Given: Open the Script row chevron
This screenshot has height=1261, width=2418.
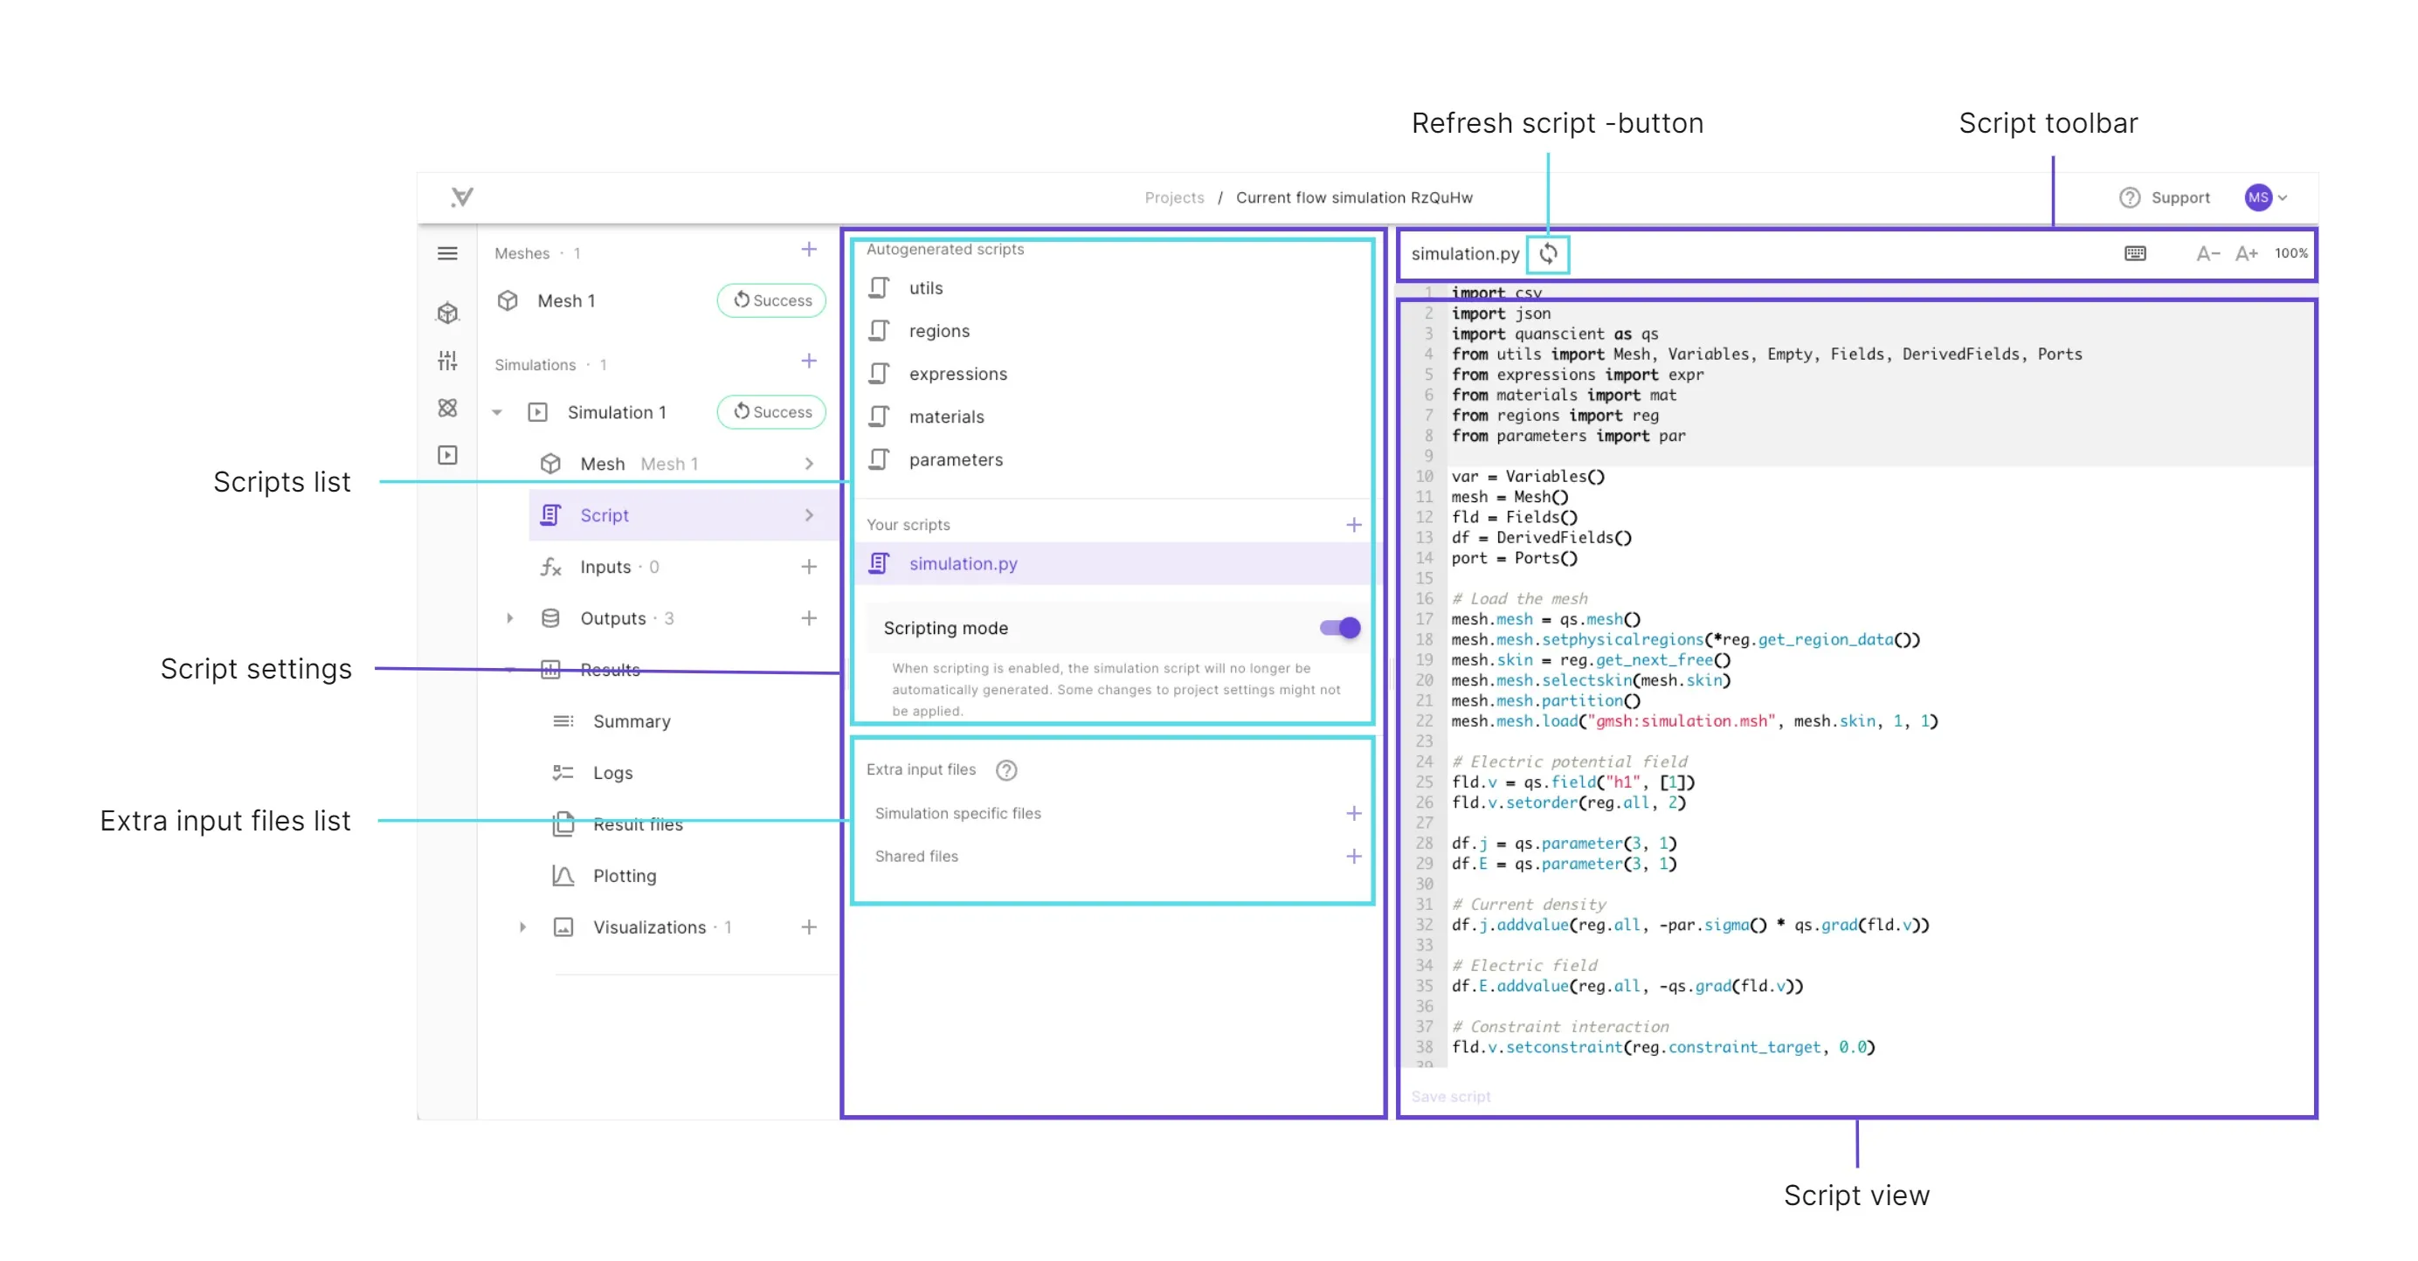Looking at the screenshot, I should (809, 515).
